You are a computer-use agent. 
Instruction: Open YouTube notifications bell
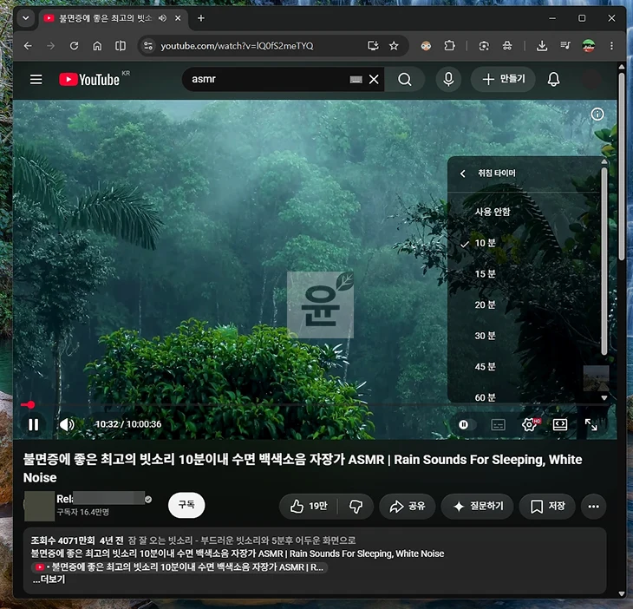pos(553,79)
